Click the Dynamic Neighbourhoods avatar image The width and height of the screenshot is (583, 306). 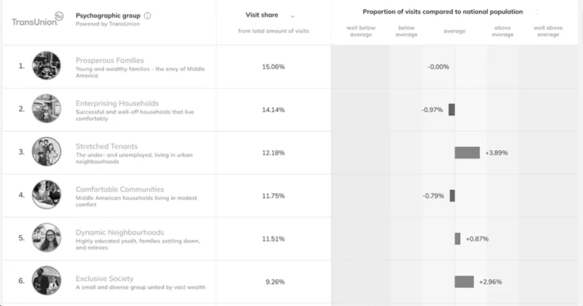(46, 238)
